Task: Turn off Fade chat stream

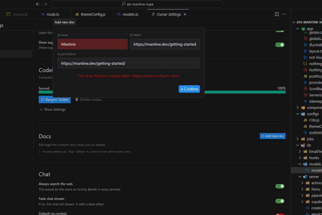Action: (280, 201)
